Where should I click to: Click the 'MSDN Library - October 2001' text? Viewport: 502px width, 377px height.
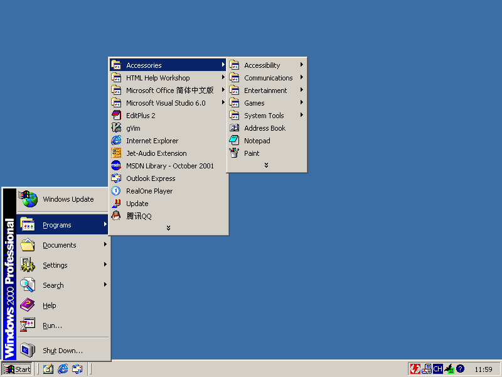(170, 166)
